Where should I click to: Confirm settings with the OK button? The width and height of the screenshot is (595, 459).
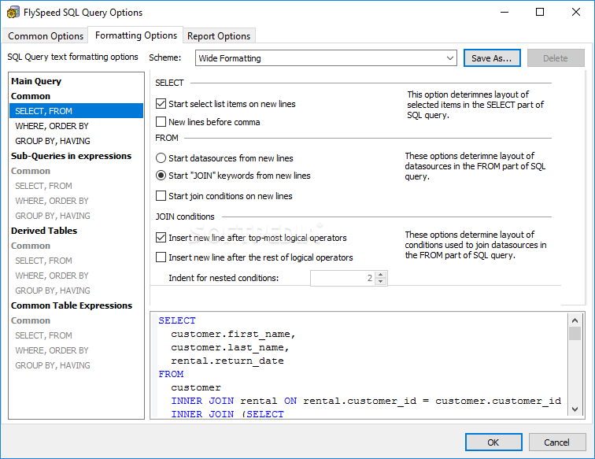493,442
